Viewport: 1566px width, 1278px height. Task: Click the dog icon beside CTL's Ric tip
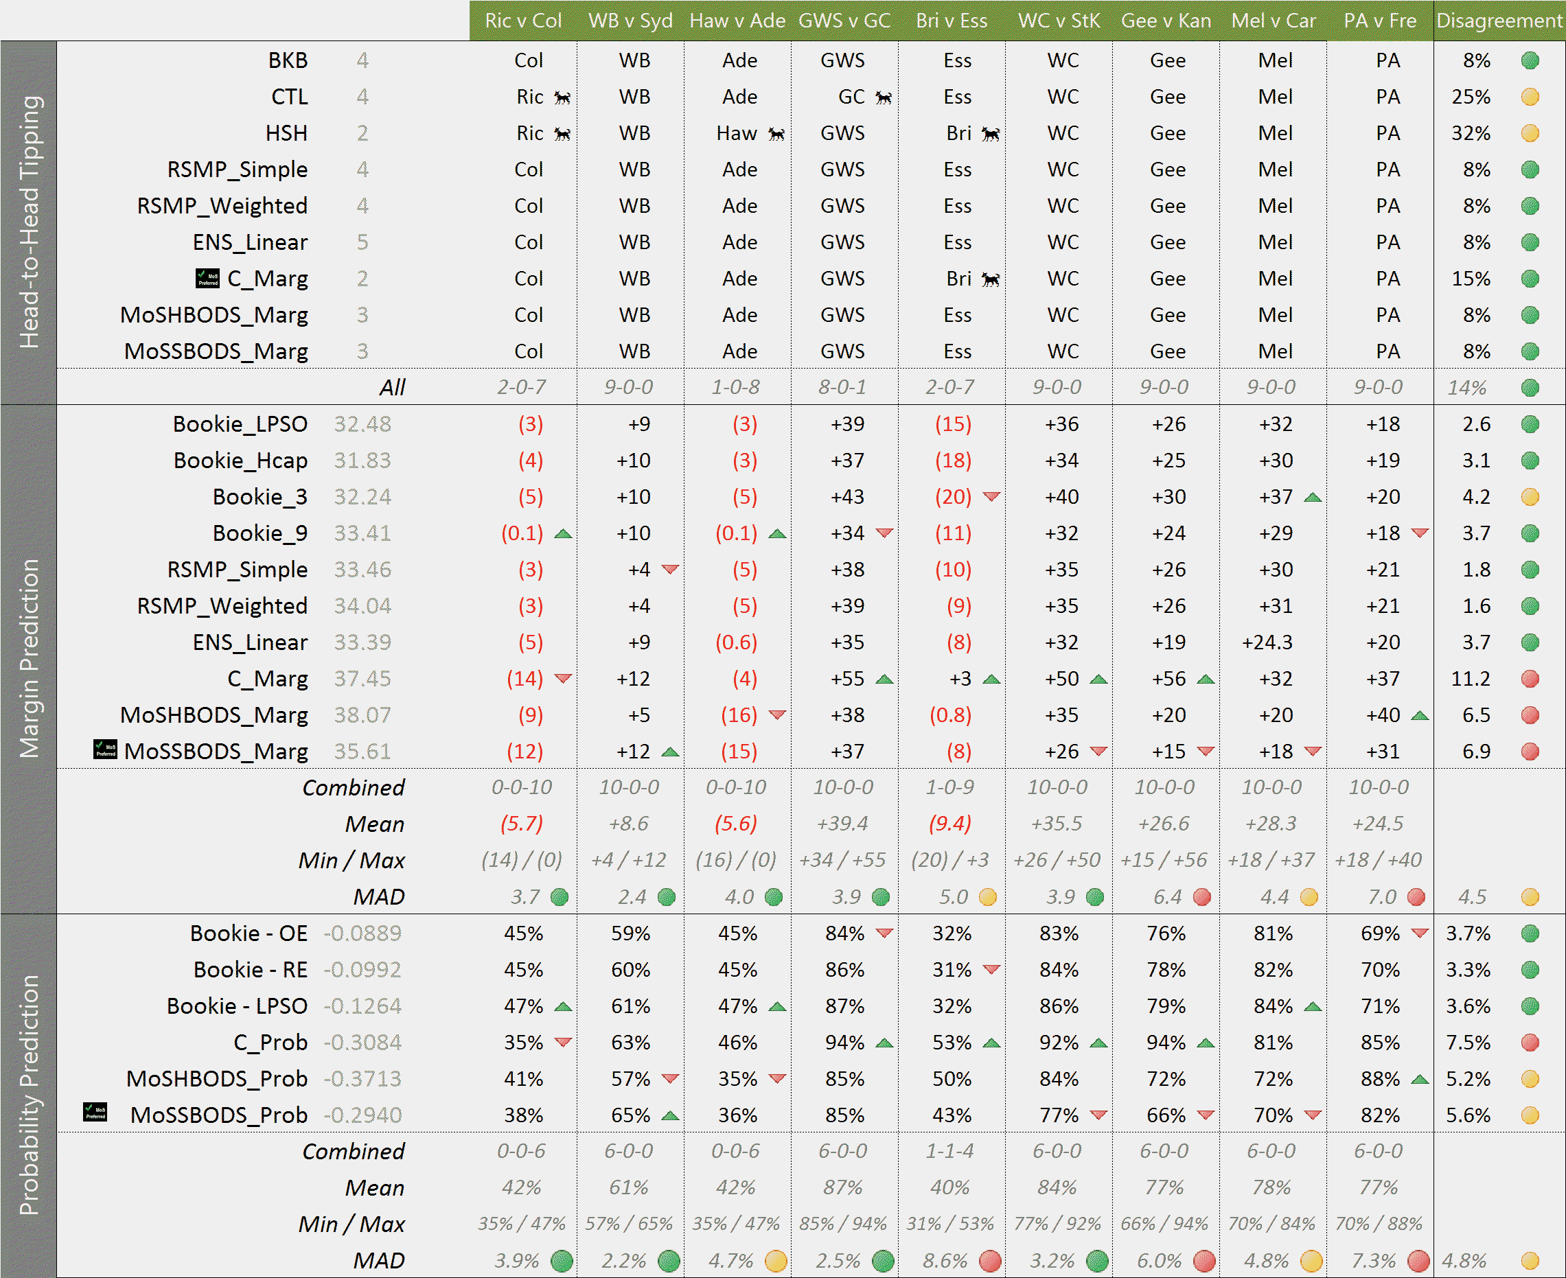[562, 97]
